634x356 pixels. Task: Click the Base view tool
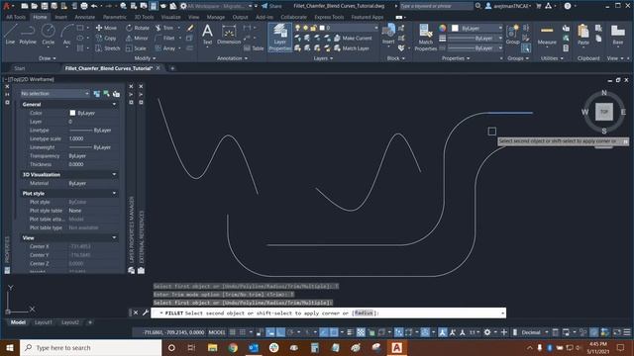point(618,35)
